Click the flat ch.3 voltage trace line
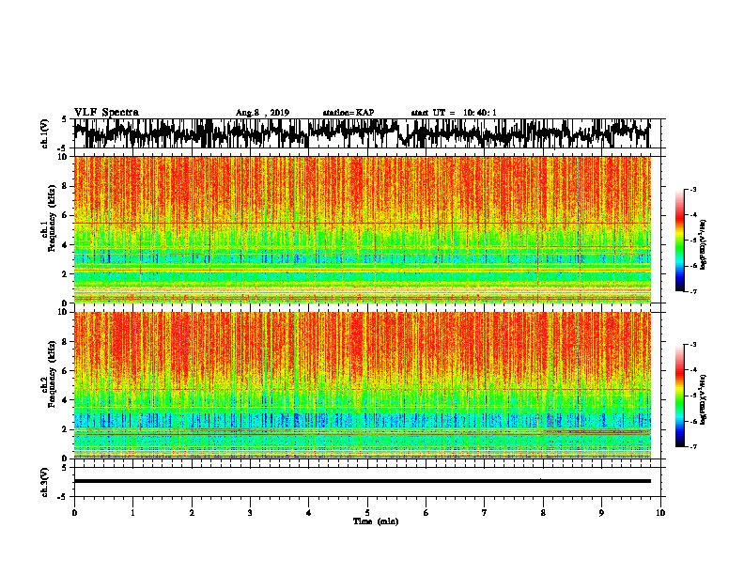The width and height of the screenshot is (744, 575). tap(362, 481)
